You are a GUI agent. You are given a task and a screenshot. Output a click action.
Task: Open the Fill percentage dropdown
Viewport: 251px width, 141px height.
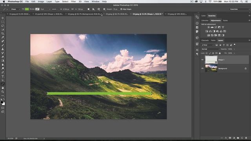tap(235, 53)
